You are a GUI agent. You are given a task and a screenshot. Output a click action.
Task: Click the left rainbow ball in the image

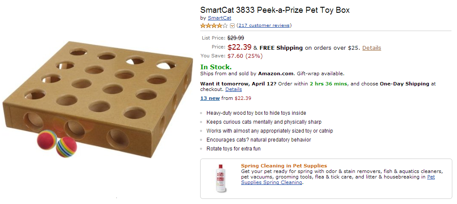click(x=47, y=139)
